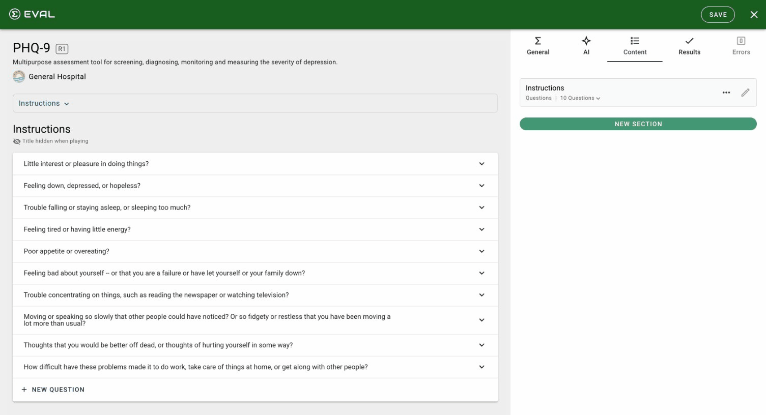Expand the 'Poor appetite or overeating' question
The image size is (766, 415).
pos(481,251)
